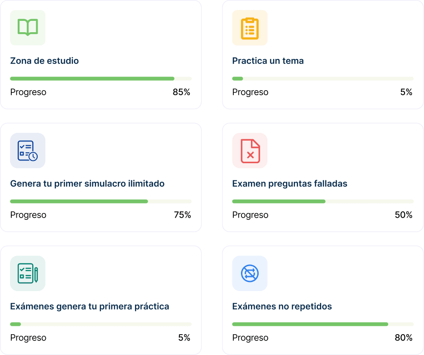This screenshot has height=355, width=424.
Task: Click the Examen preguntas falladas progress bar
Action: [323, 201]
